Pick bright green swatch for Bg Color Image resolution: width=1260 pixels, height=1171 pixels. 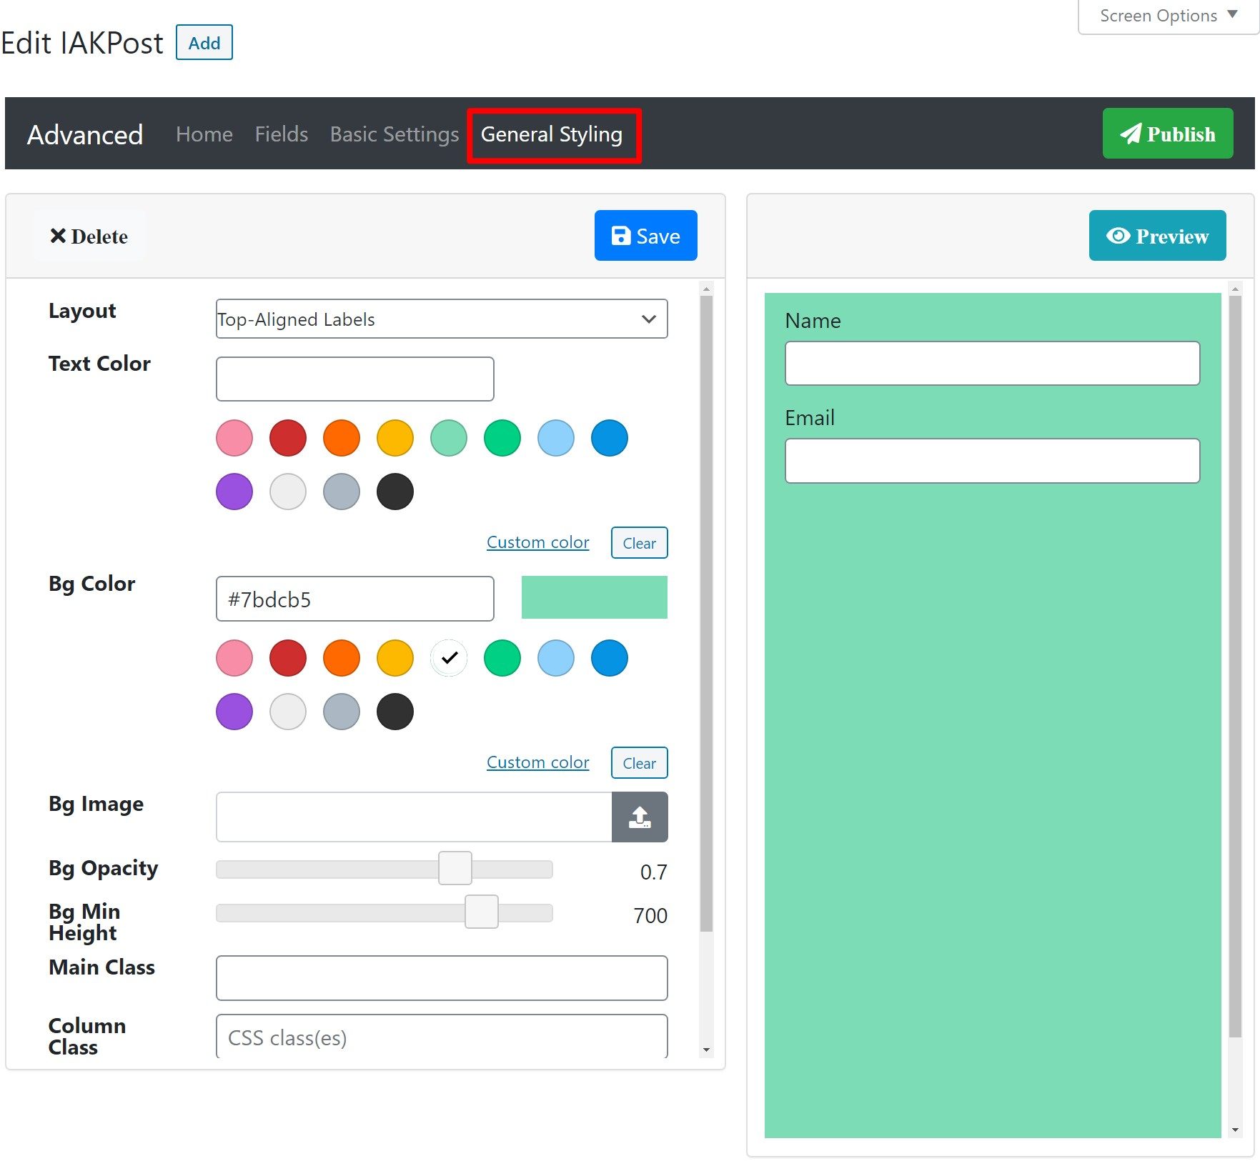click(502, 658)
